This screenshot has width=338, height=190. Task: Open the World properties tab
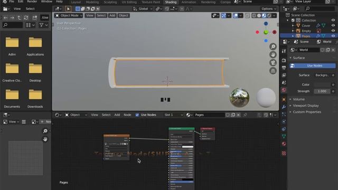(x=284, y=90)
